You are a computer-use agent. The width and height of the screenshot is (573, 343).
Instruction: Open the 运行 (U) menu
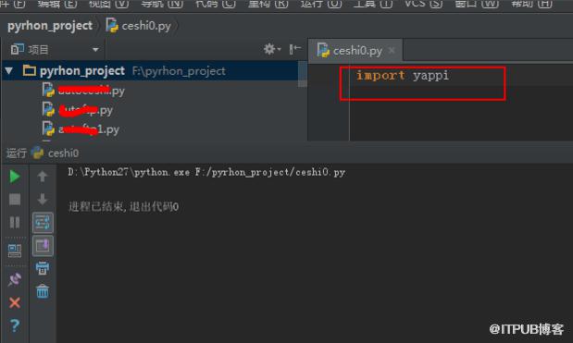[x=321, y=4]
